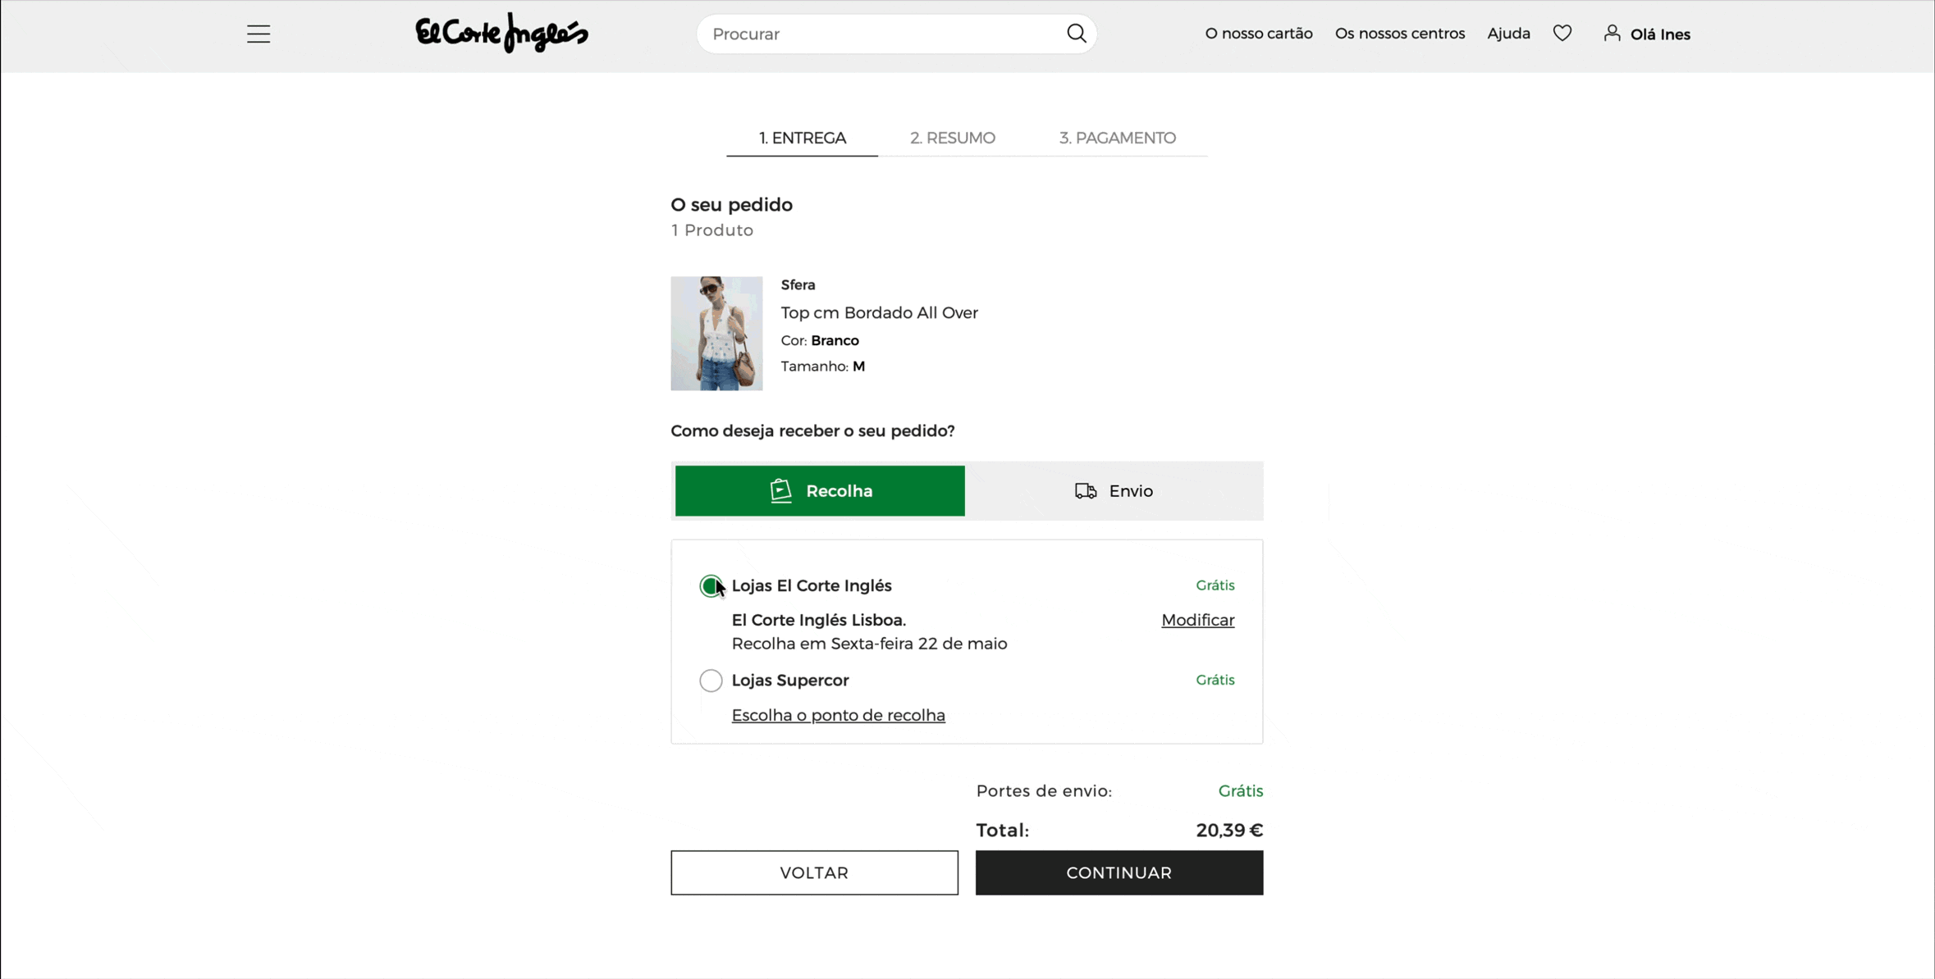Open the hamburger menu icon

[x=258, y=34]
